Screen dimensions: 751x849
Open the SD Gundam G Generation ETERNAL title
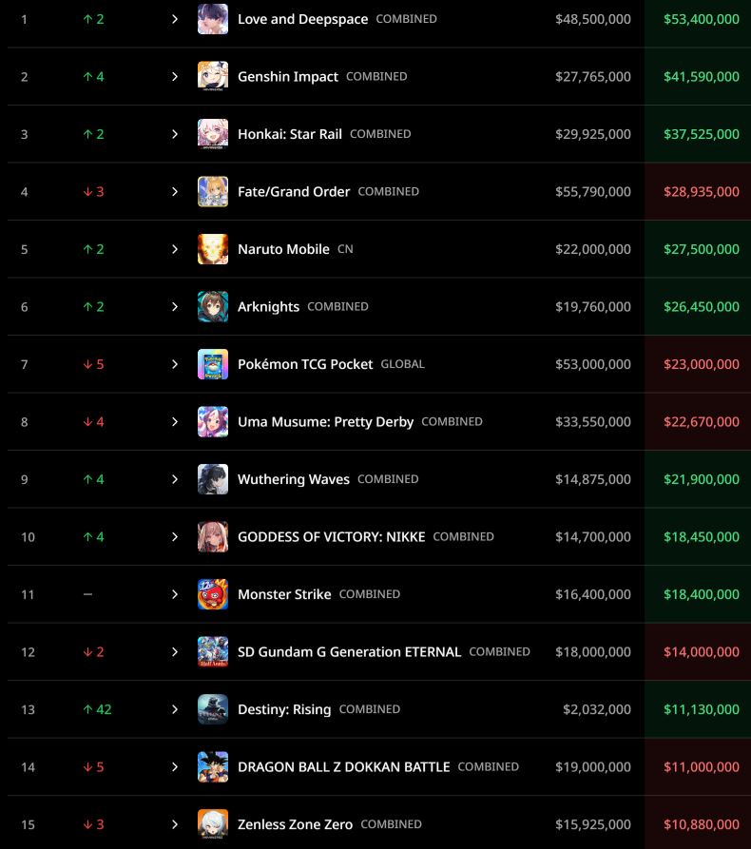pos(349,652)
